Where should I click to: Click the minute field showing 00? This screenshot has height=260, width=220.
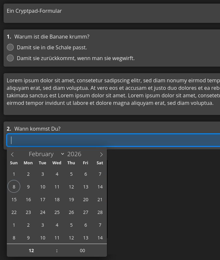tap(82, 251)
